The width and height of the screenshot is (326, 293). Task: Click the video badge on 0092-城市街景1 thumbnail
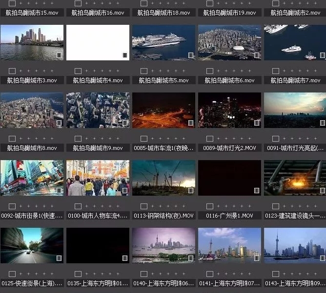coord(59,190)
